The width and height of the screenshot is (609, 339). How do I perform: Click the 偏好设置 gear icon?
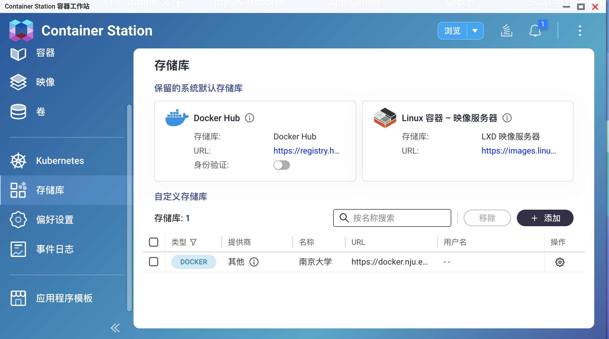[x=18, y=220]
